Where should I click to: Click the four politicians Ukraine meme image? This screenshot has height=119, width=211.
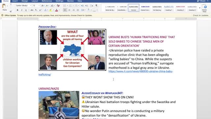coord(72,50)
